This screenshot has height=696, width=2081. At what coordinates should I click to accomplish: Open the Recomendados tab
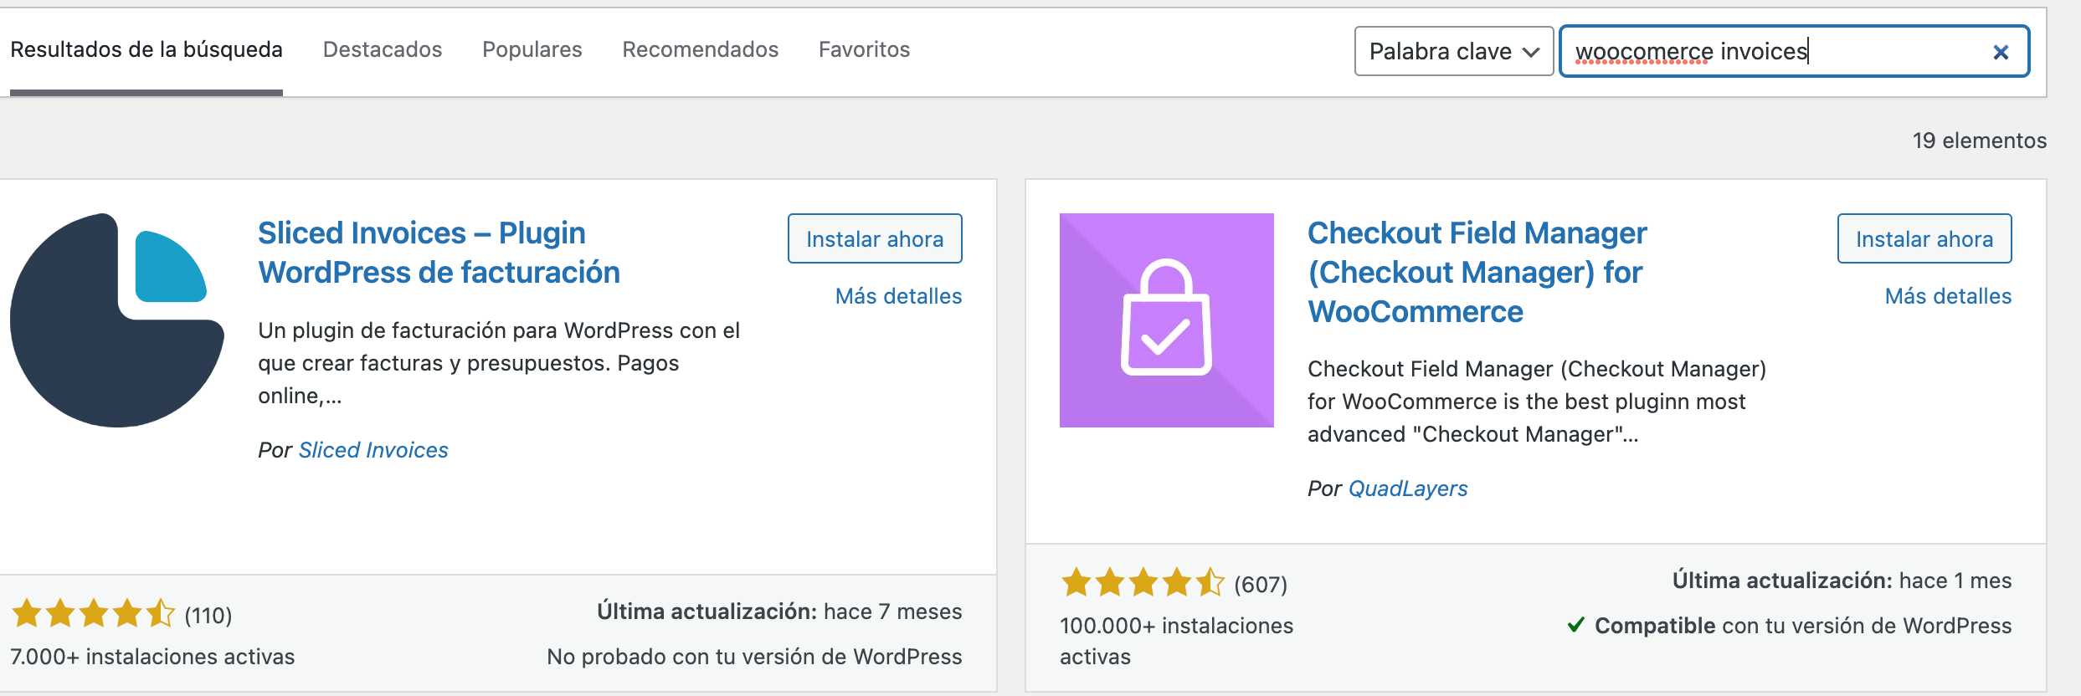(x=701, y=50)
